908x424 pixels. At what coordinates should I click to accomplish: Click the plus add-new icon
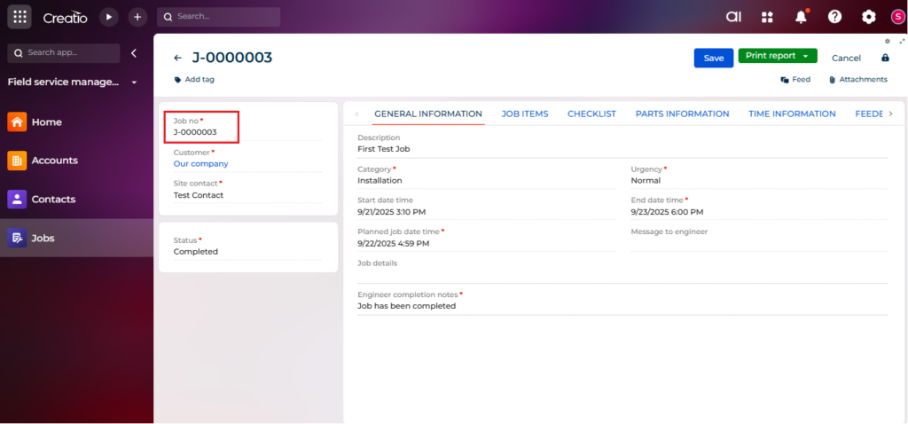[137, 17]
